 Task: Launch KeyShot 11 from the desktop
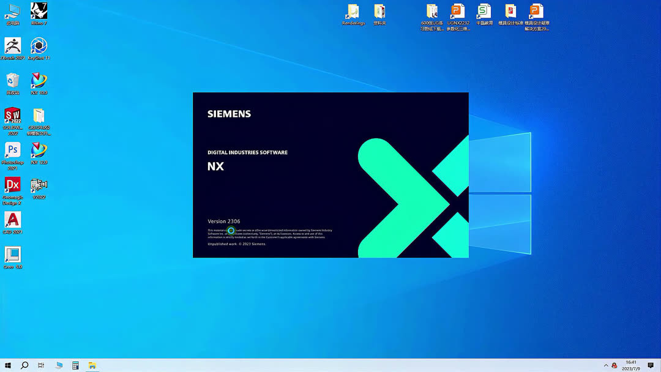39,48
